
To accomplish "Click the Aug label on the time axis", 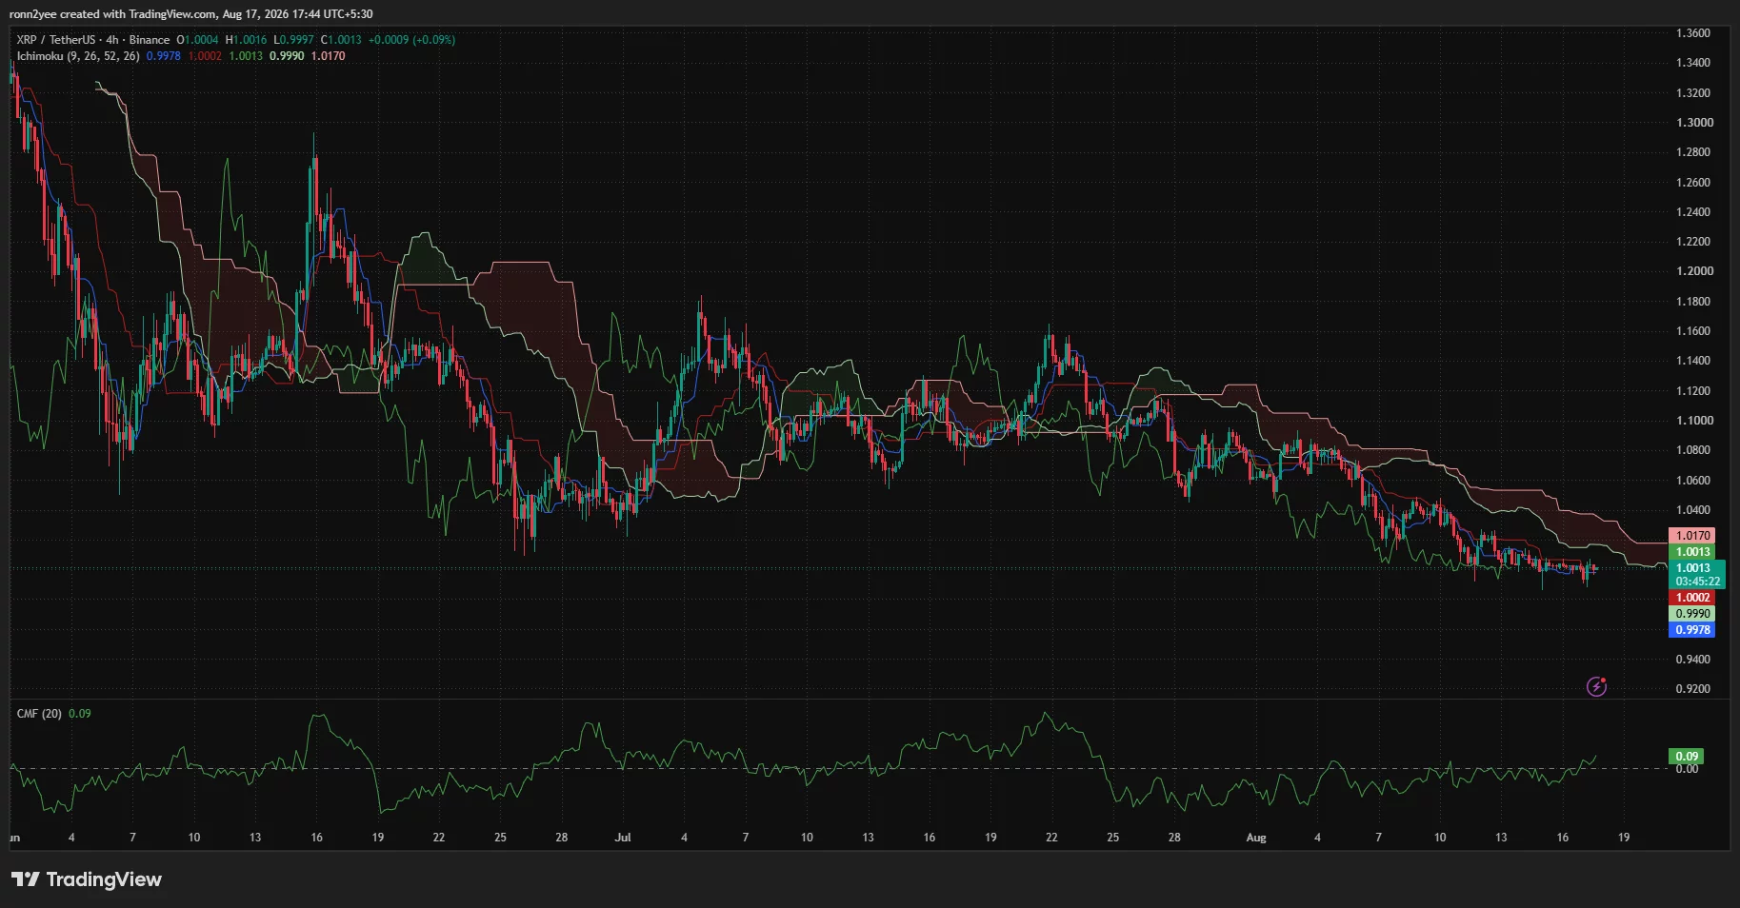I will [1256, 838].
